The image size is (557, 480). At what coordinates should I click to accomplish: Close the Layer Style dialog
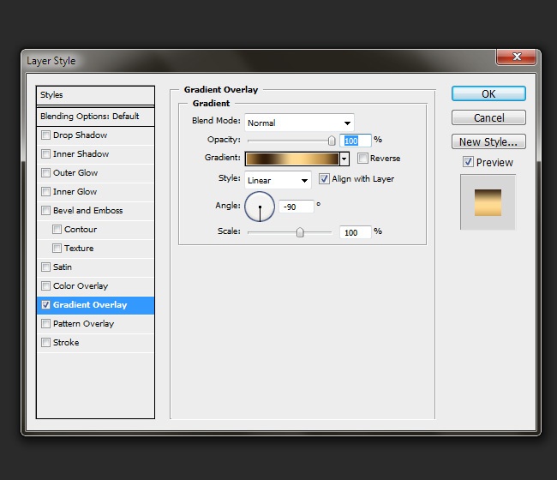[x=516, y=57]
